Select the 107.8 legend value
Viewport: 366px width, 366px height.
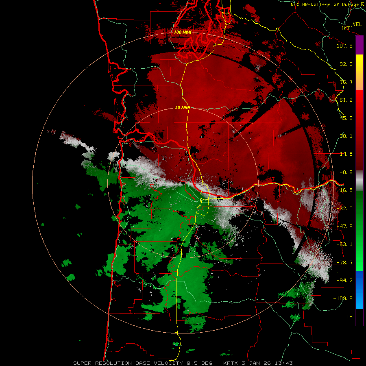pyautogui.click(x=344, y=46)
